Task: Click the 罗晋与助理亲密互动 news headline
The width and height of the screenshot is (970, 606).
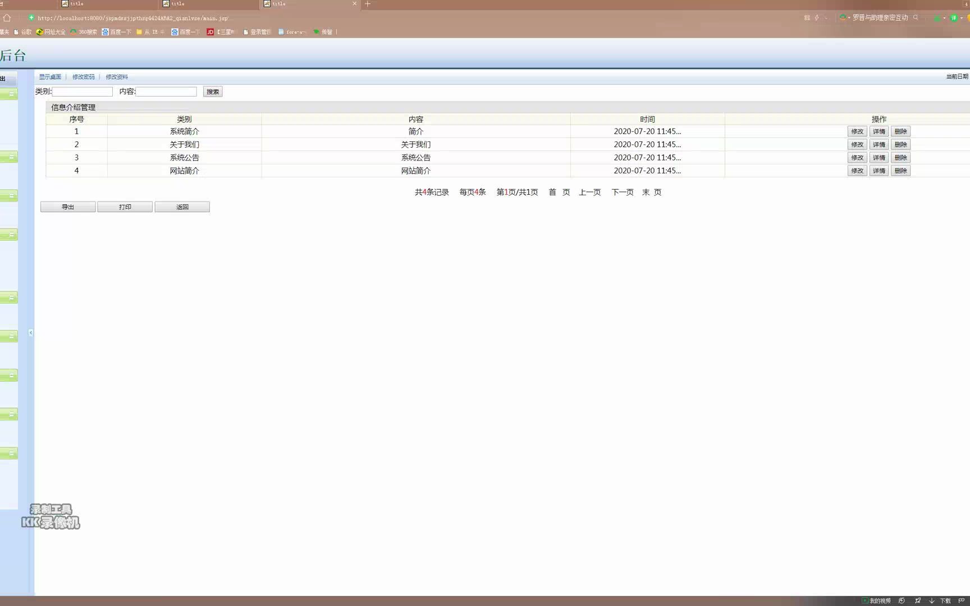Action: (880, 18)
